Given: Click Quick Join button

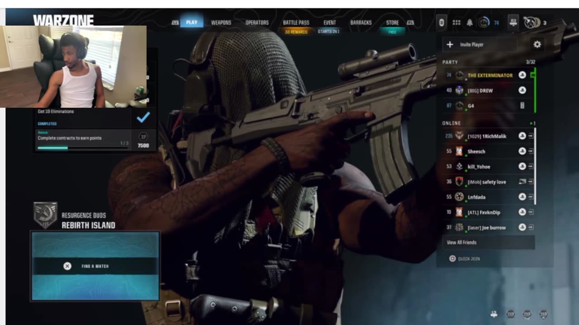Looking at the screenshot, I should 464,259.
